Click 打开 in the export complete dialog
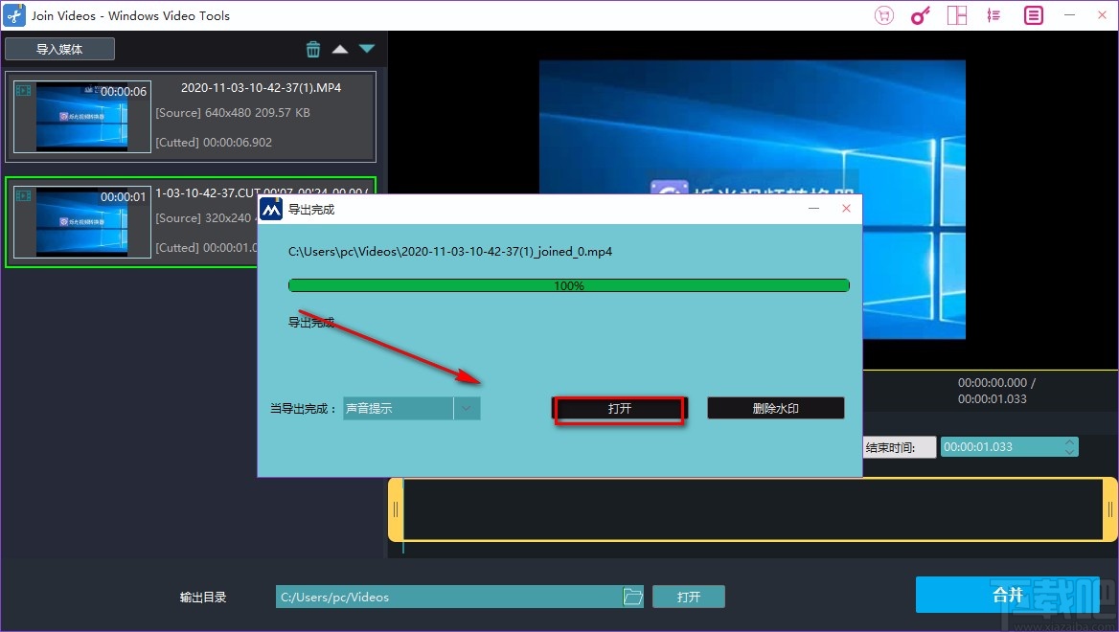This screenshot has width=1119, height=632. click(619, 407)
